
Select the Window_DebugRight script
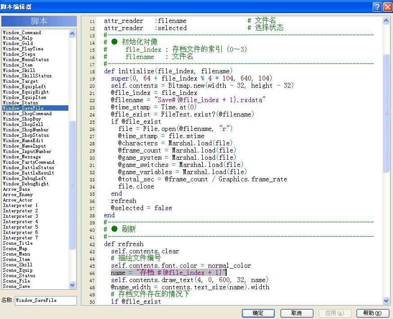coord(26,184)
